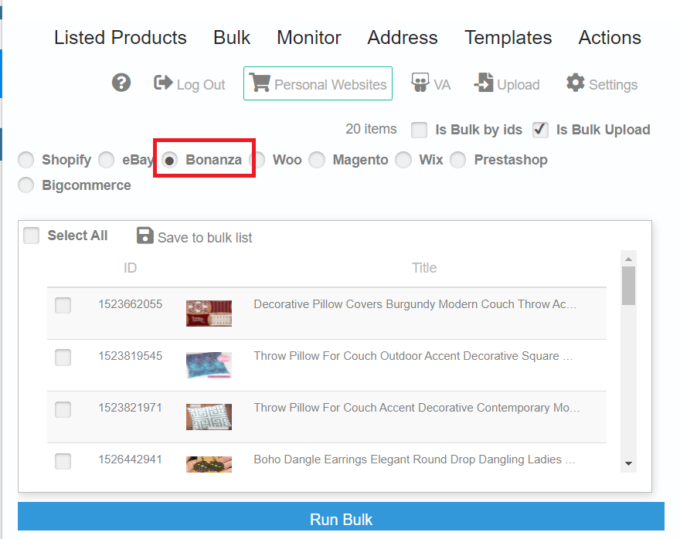
Task: Tick checkbox for item 1523821971
Action: coord(63,409)
